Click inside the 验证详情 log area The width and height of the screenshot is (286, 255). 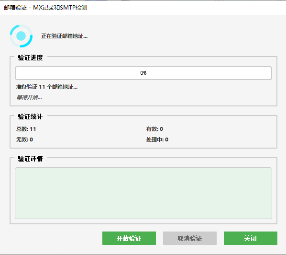(143, 193)
